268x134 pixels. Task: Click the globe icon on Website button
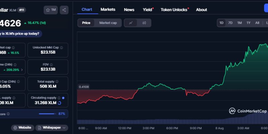point(15,128)
